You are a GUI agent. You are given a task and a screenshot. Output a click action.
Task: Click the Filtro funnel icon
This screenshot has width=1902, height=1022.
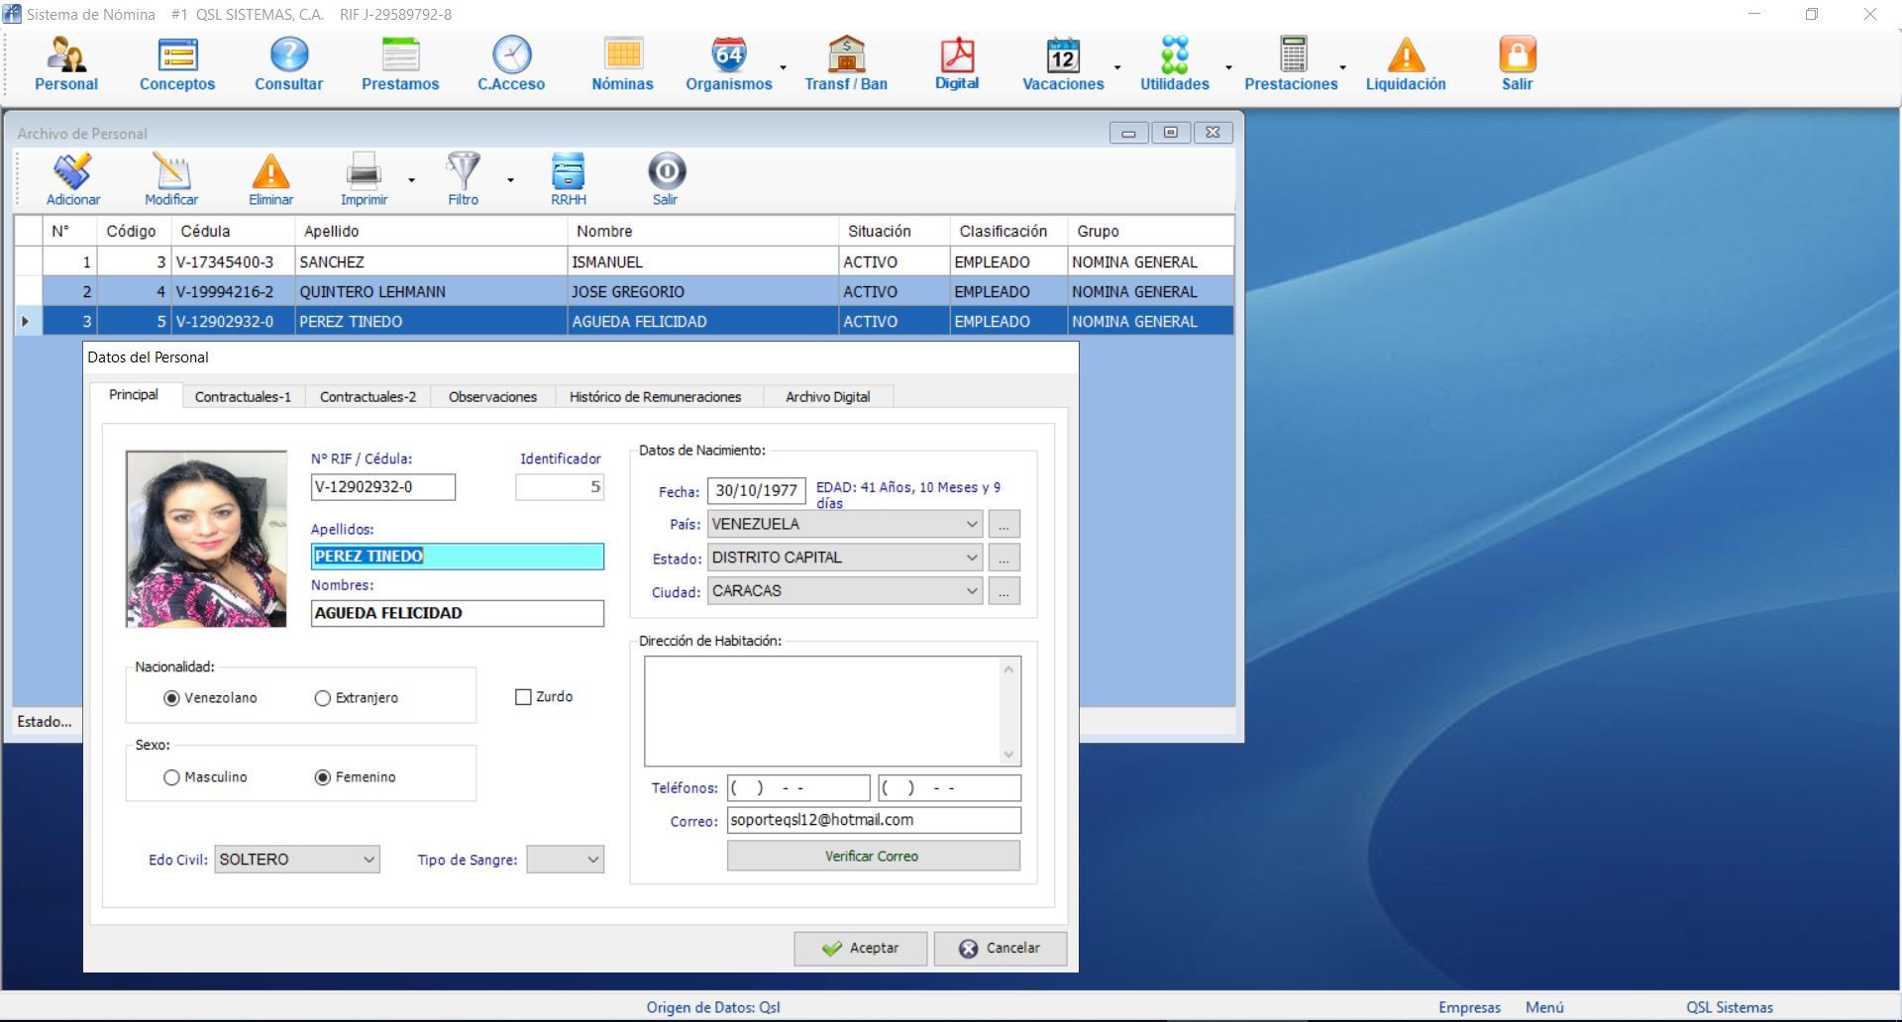tap(463, 179)
